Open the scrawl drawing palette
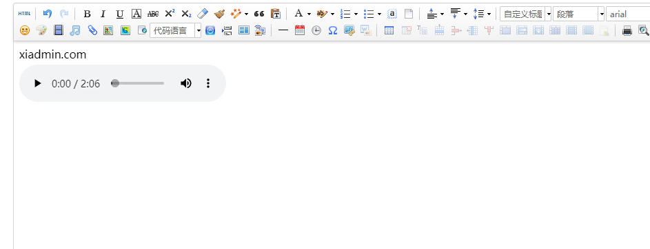This screenshot has width=650, height=249. pyautogui.click(x=41, y=30)
